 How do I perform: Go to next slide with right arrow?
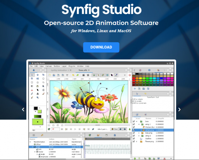[179, 110]
